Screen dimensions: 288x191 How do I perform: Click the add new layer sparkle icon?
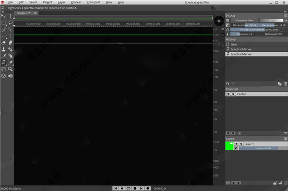pyautogui.click(x=280, y=183)
